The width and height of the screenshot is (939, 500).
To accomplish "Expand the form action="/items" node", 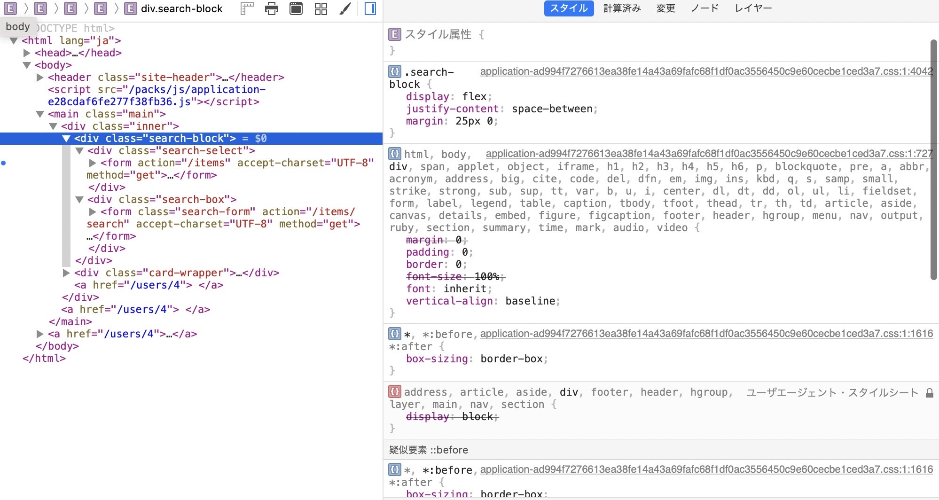I will tap(93, 163).
